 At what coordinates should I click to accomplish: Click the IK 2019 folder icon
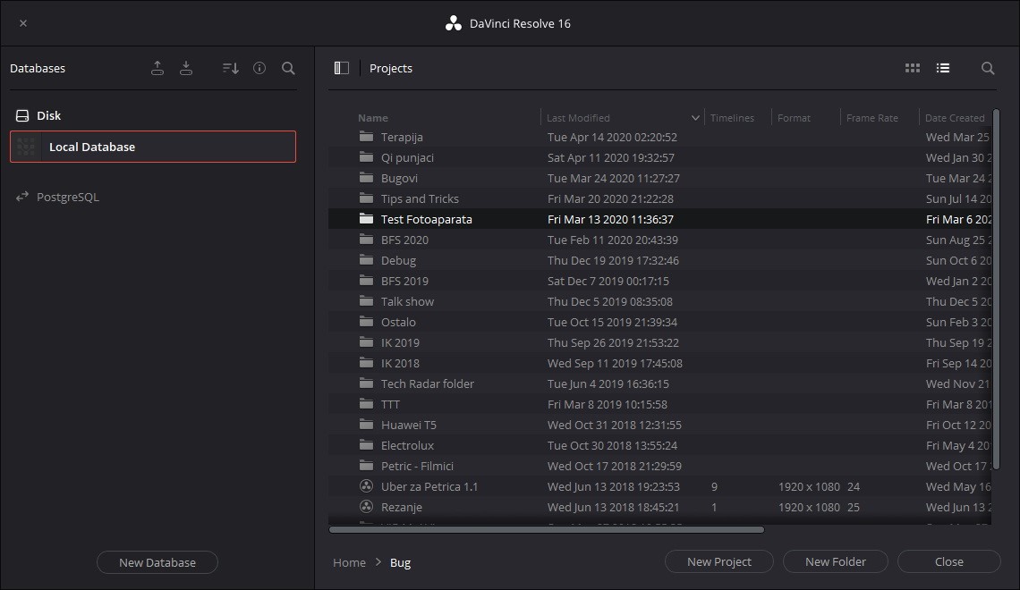[x=366, y=342]
